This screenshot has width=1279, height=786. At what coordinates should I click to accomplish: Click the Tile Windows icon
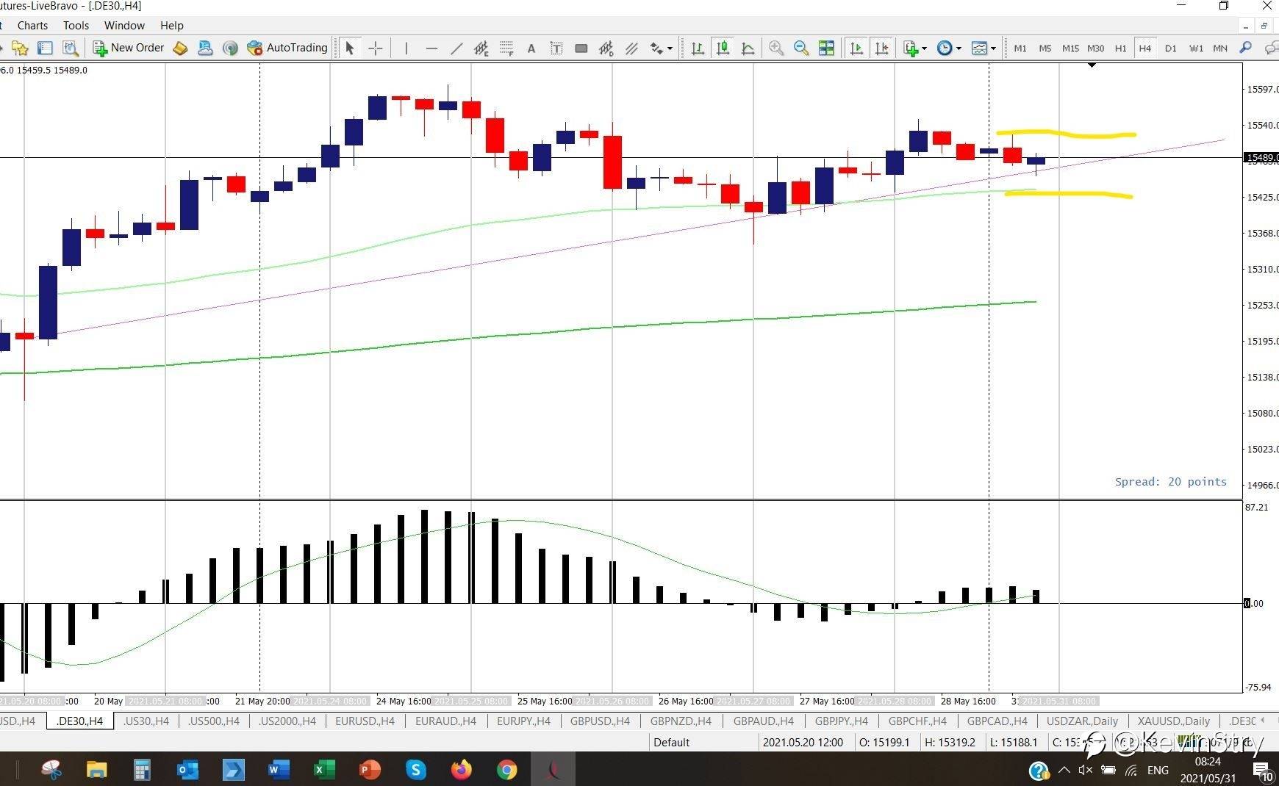tap(826, 48)
